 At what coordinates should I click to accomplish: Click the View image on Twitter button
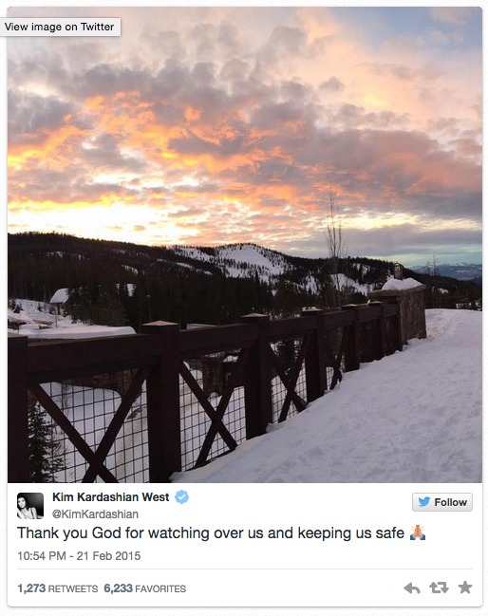60,27
